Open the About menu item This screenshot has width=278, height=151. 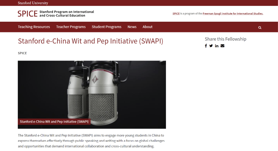147,27
